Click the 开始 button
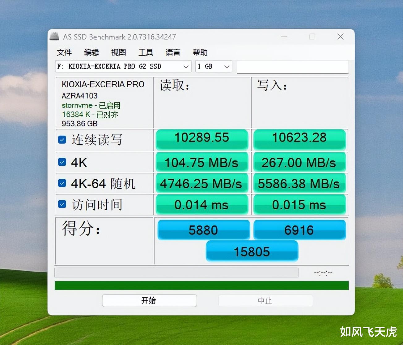 [149, 300]
